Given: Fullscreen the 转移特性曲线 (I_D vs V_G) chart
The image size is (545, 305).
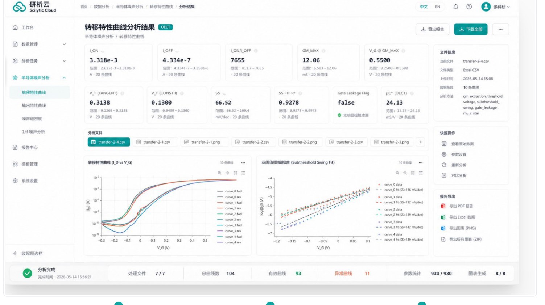Looking at the screenshot, I should point(235,173).
